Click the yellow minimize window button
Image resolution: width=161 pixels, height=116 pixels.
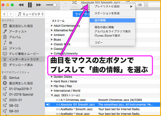coord(8,5)
